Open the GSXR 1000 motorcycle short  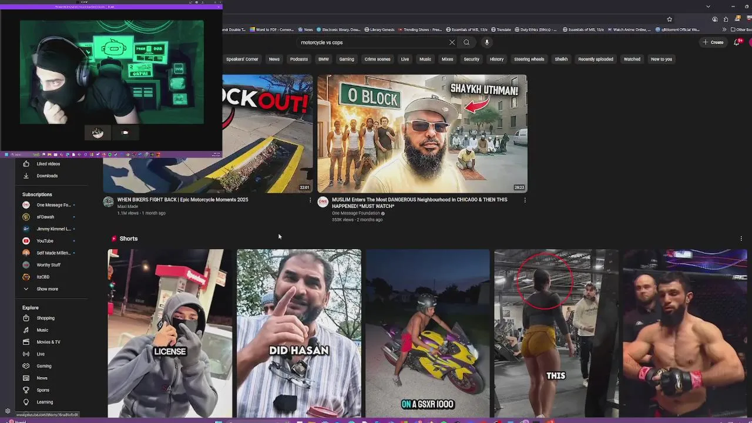[428, 333]
